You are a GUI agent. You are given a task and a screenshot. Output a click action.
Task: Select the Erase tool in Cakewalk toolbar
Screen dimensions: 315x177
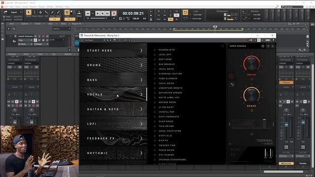58,12
